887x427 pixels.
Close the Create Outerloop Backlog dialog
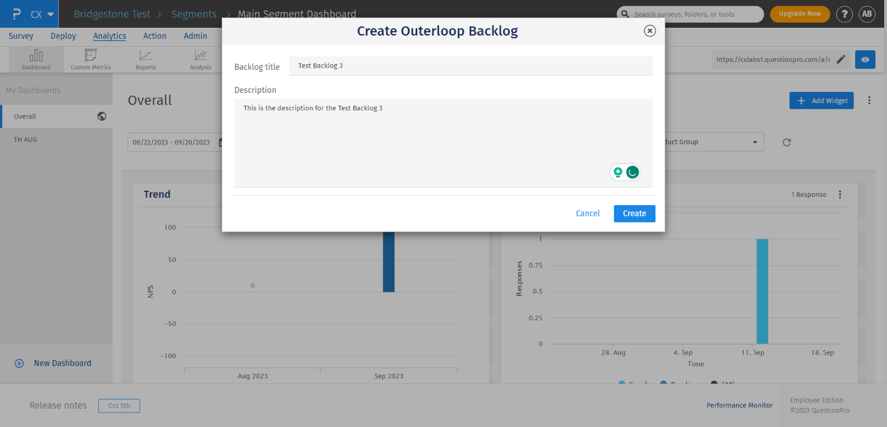[650, 31]
